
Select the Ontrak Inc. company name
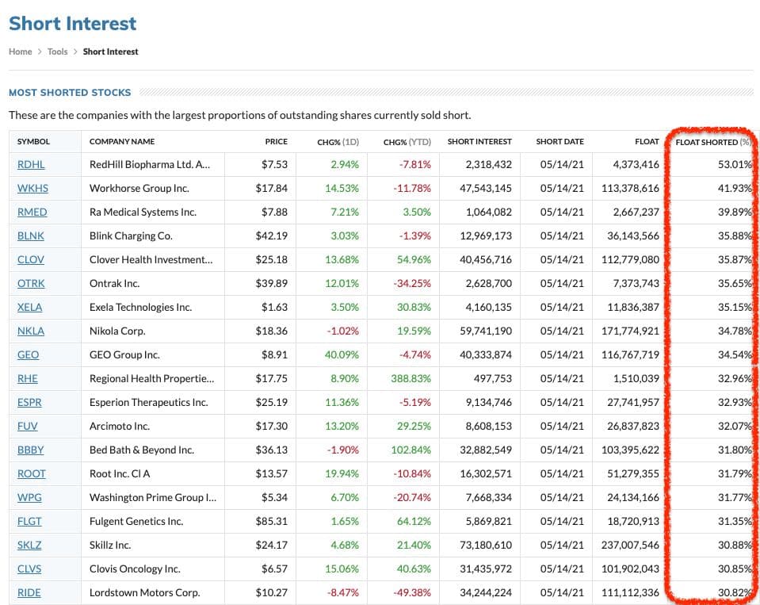point(114,283)
